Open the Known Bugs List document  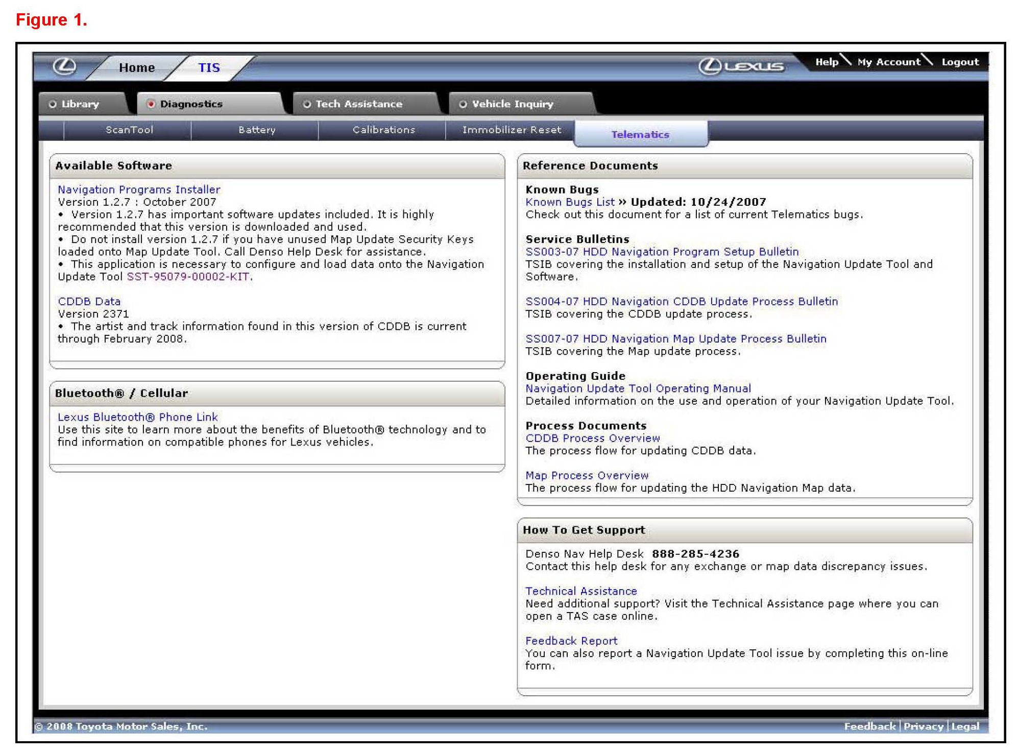570,202
